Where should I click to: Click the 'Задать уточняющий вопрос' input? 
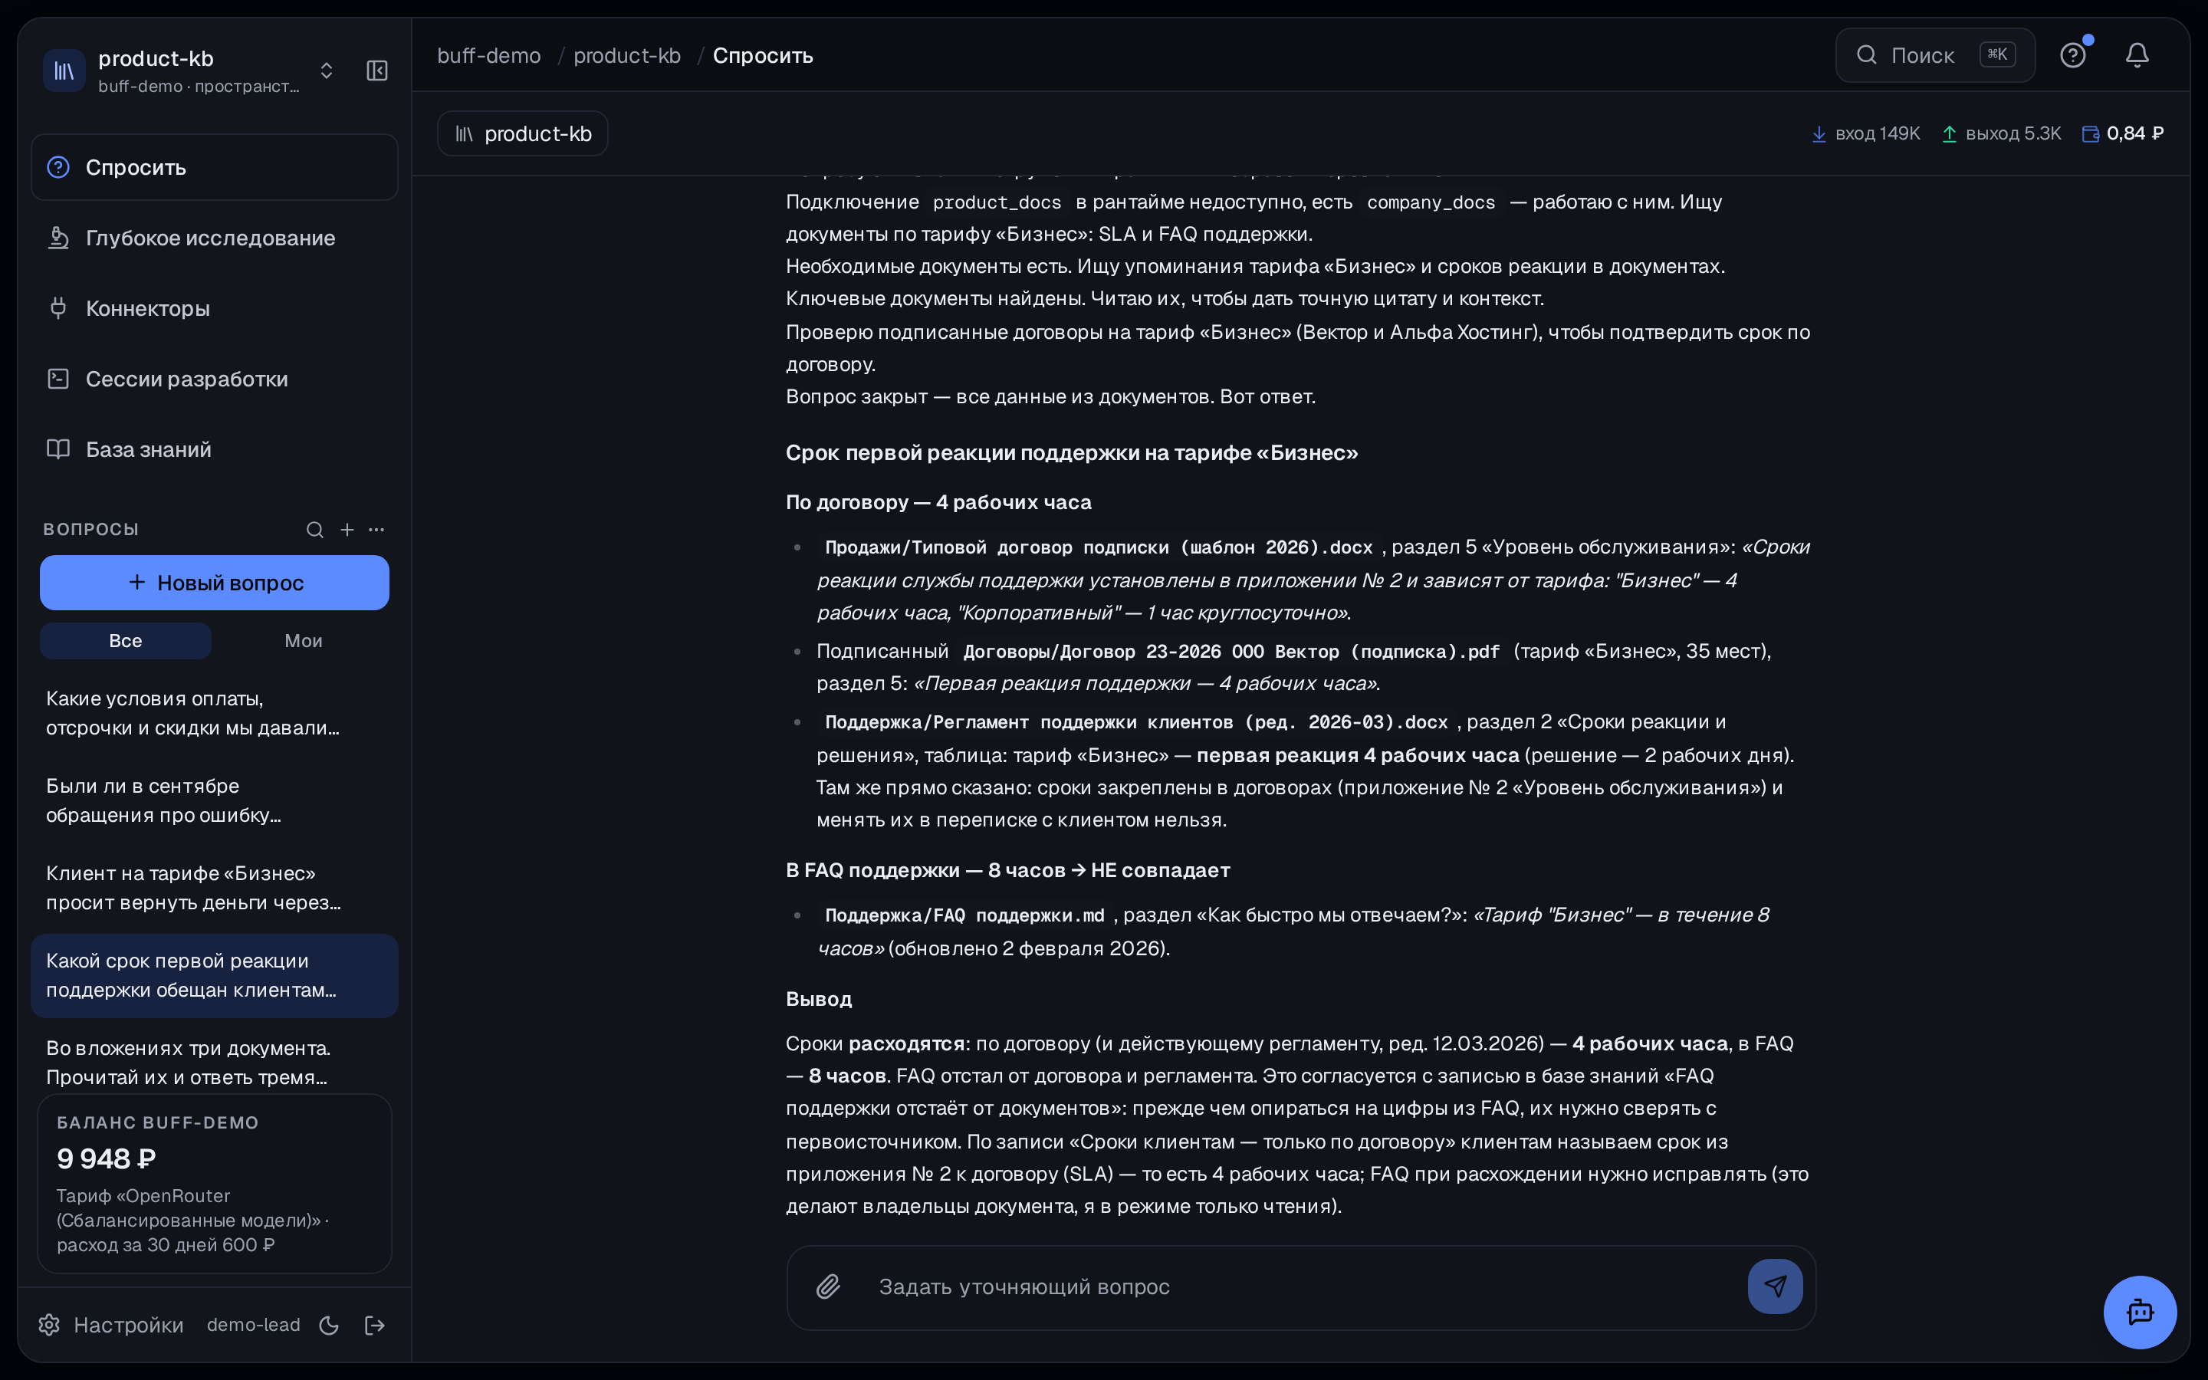coord(1300,1287)
